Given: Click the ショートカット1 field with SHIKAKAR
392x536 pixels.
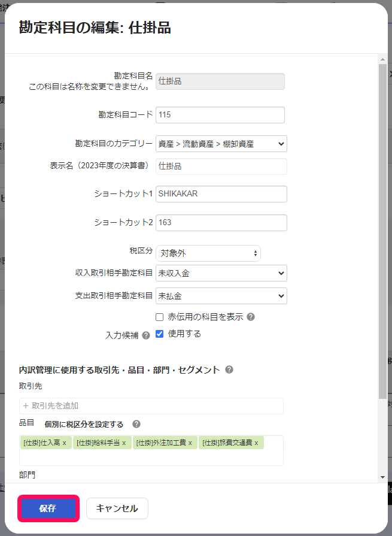Looking at the screenshot, I should pyautogui.click(x=221, y=194).
